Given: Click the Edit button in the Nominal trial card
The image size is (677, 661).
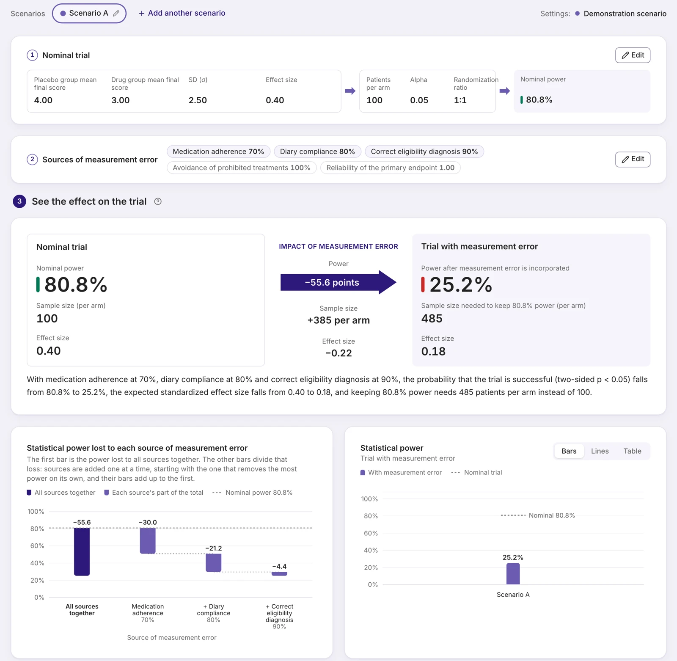Looking at the screenshot, I should click(633, 55).
